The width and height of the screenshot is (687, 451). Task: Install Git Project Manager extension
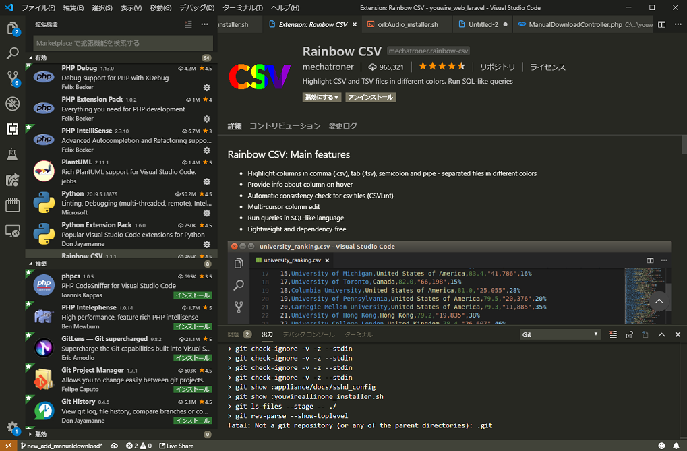[193, 389]
